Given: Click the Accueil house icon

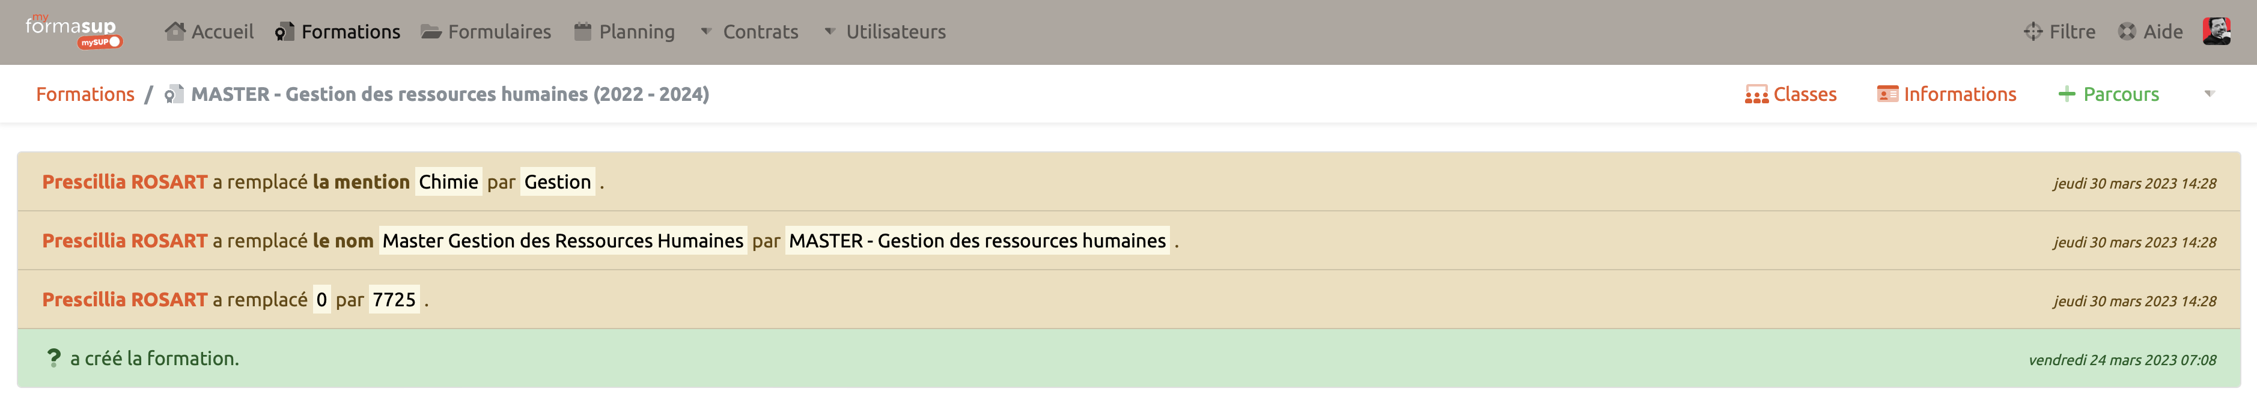Looking at the screenshot, I should (x=175, y=31).
